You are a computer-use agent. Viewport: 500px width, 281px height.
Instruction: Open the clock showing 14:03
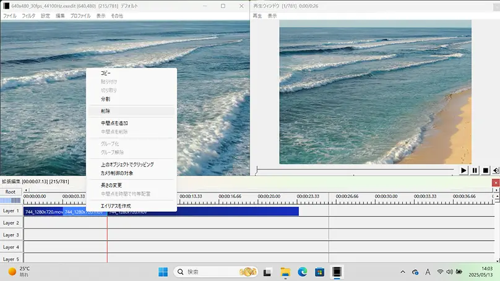(x=481, y=272)
